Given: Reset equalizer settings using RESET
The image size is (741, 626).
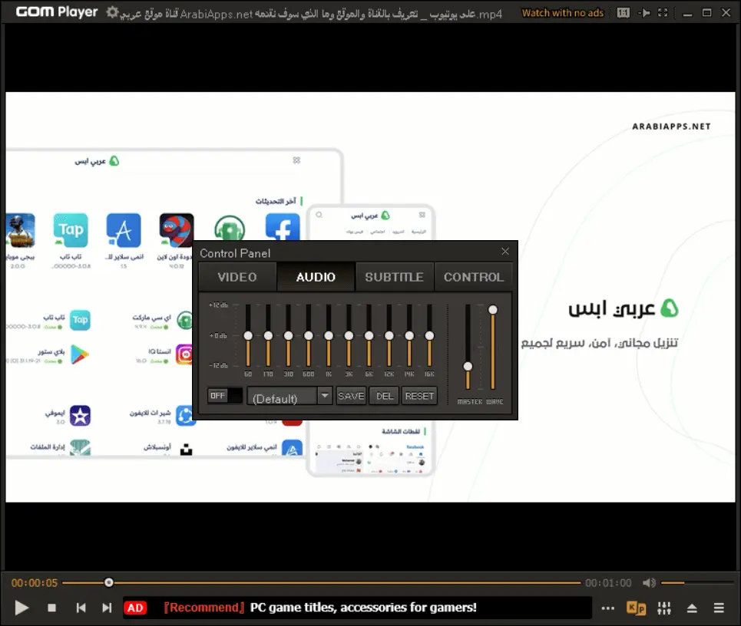Looking at the screenshot, I should coord(419,396).
